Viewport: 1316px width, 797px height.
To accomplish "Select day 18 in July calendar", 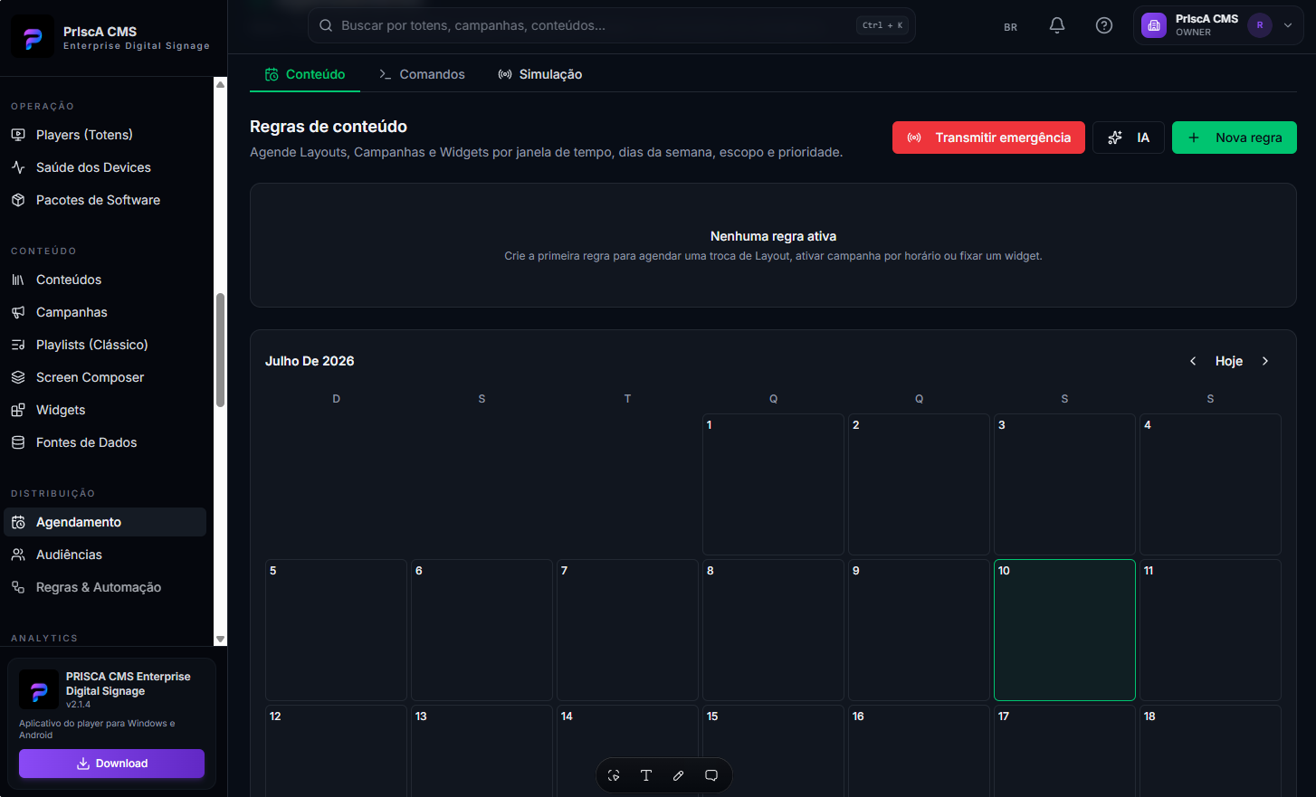I will (x=1210, y=751).
